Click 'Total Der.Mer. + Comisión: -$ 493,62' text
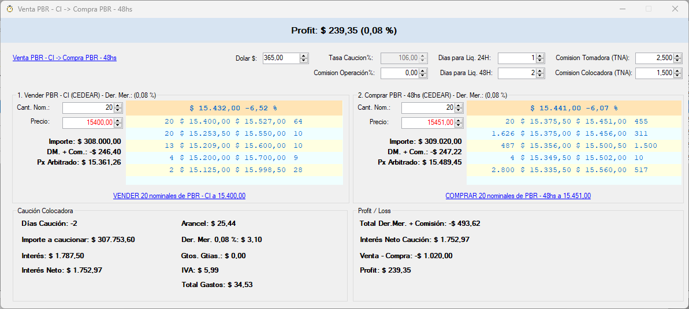The image size is (689, 309). tap(420, 224)
